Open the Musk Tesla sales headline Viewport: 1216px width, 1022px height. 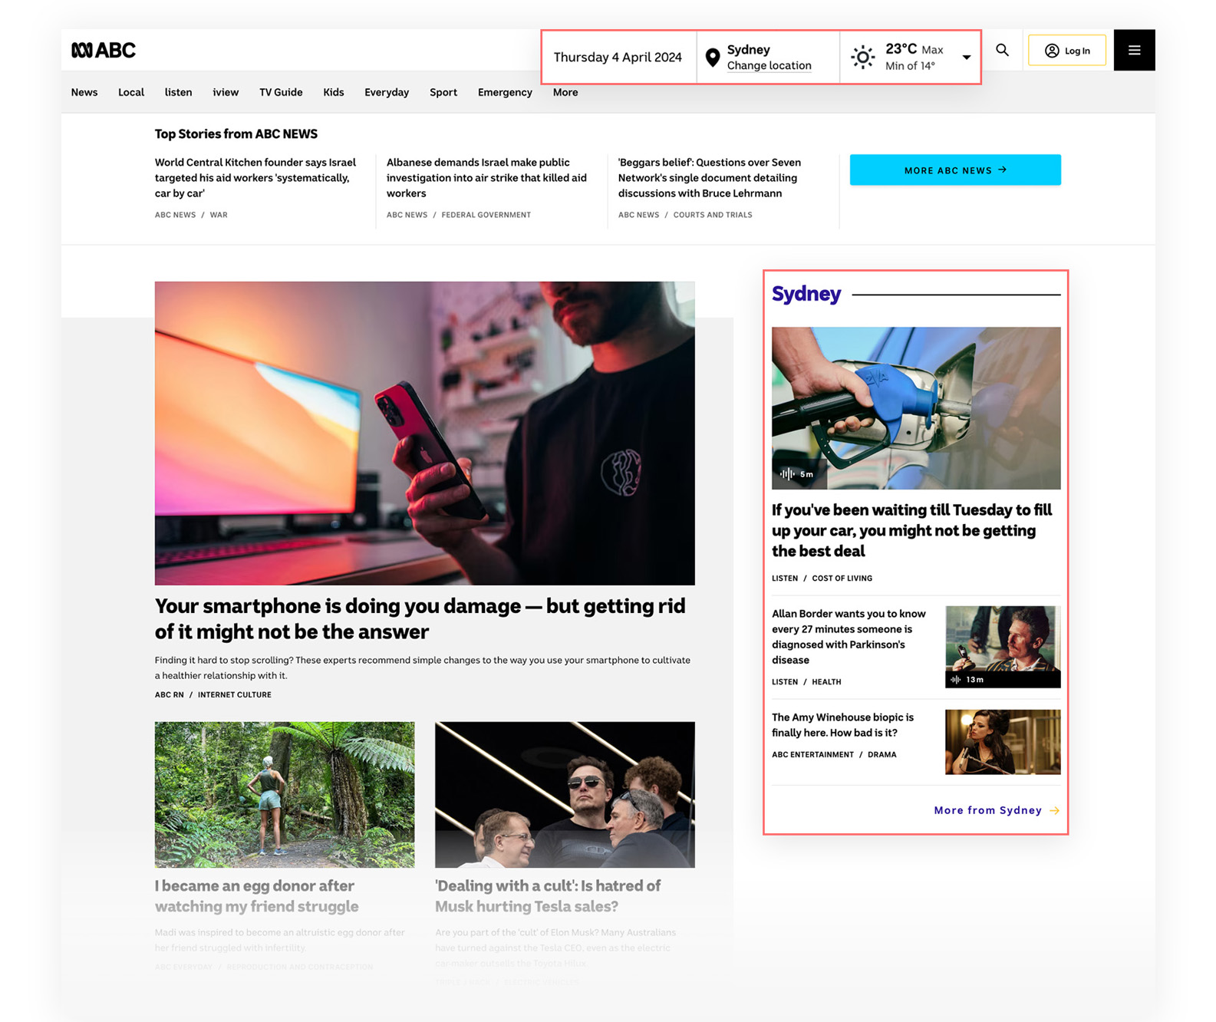click(548, 896)
